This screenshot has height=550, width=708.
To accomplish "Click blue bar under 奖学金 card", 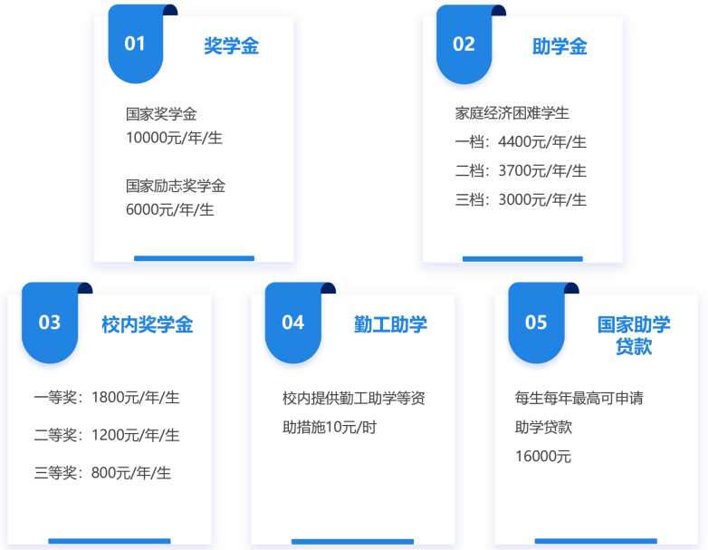I will point(194,258).
